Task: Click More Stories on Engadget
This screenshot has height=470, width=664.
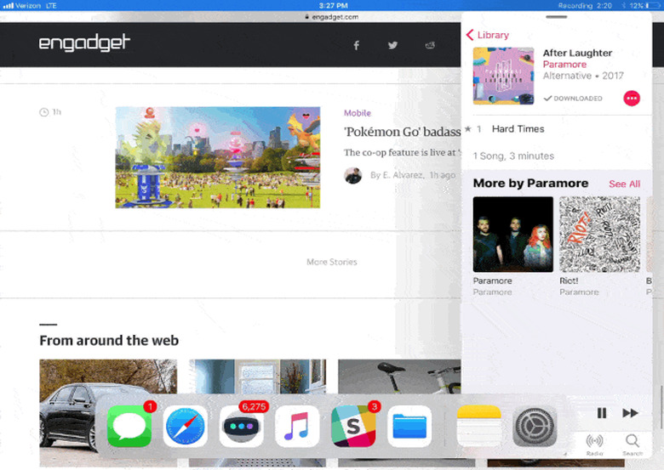Action: pos(332,262)
